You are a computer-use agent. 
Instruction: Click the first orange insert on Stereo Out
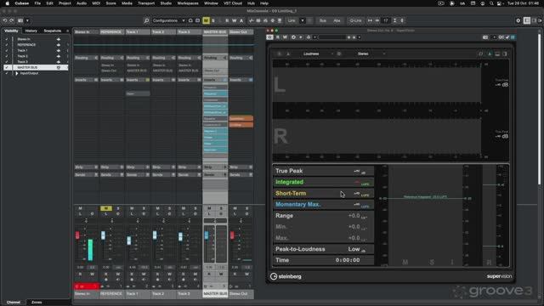[241, 119]
